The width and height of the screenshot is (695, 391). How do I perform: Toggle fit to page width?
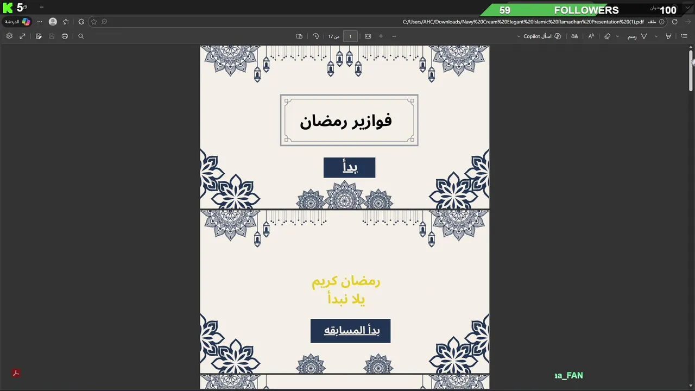pyautogui.click(x=368, y=36)
